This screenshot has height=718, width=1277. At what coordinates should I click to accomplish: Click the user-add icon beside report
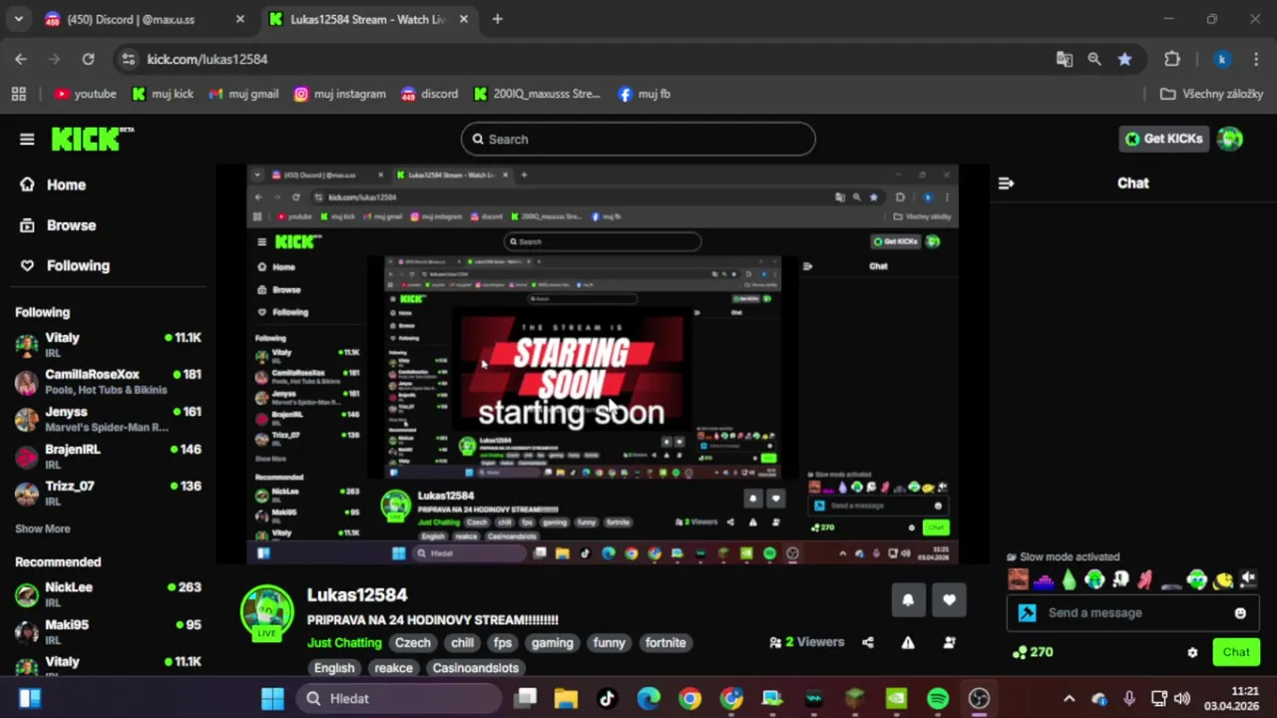pyautogui.click(x=949, y=643)
